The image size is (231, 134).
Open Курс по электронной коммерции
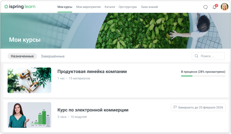coord(93,110)
